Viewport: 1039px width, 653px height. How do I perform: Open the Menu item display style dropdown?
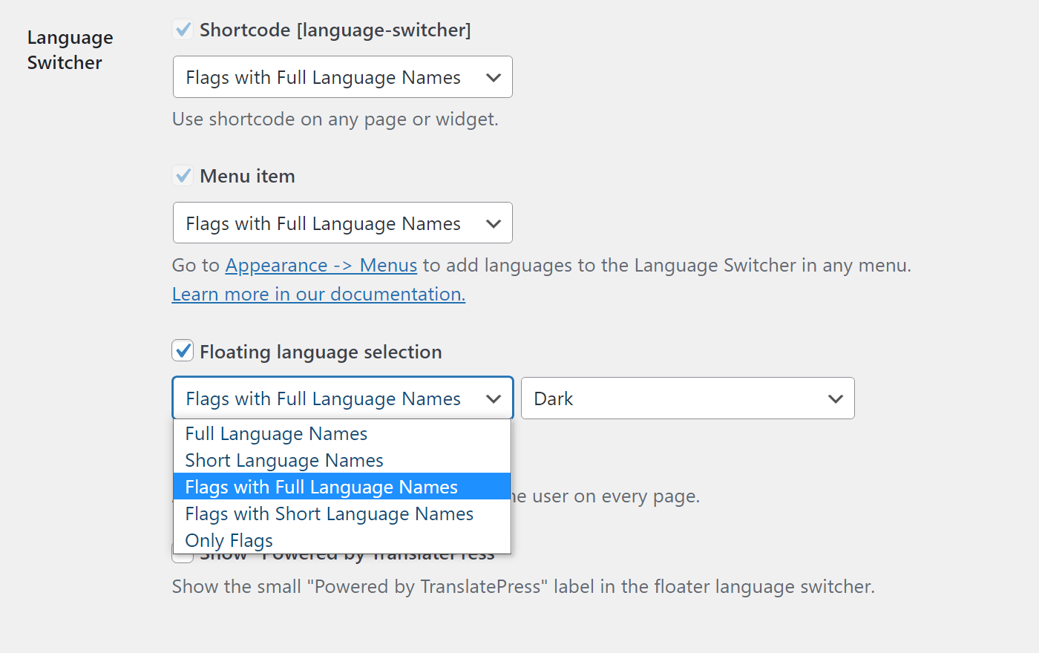point(342,223)
